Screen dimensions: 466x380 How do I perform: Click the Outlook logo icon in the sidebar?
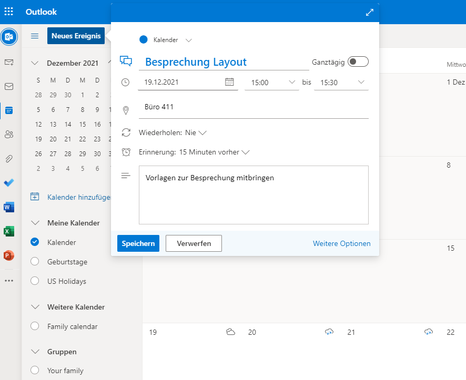point(9,37)
